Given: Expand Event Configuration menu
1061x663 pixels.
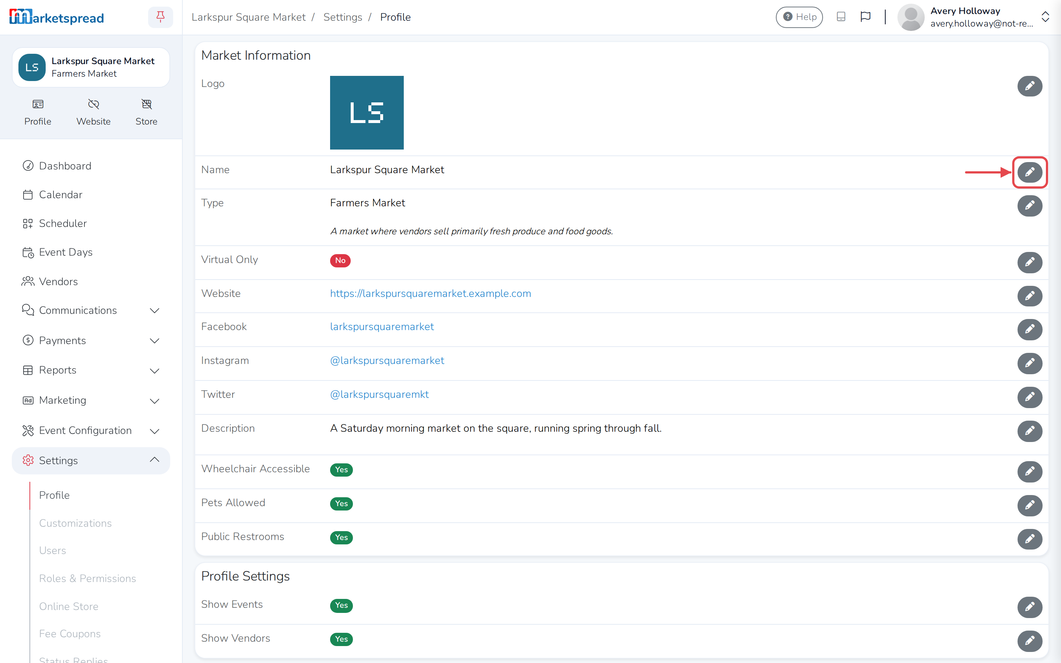Looking at the screenshot, I should [x=91, y=431].
